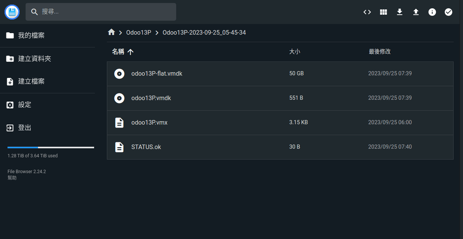Toggle name sort order arrow

point(131,52)
